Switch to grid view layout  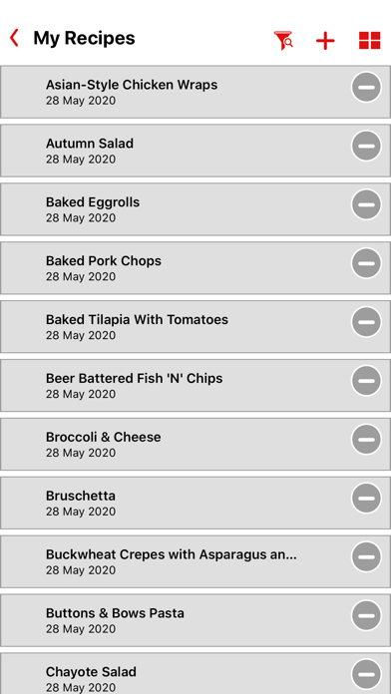pyautogui.click(x=370, y=40)
